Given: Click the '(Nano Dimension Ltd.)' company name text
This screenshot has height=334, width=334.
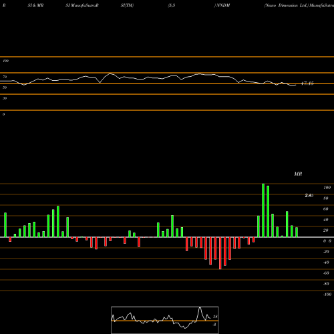Looking at the screenshot, I should 287,5.
